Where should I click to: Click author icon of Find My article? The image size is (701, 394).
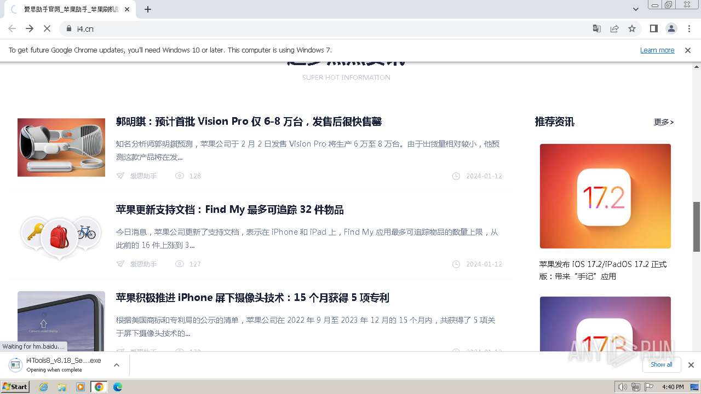120,264
